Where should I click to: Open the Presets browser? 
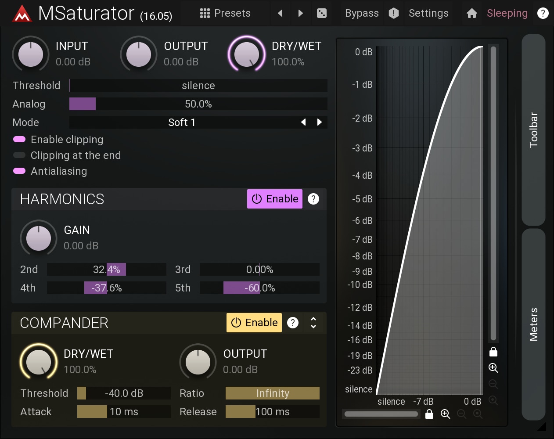pos(225,13)
